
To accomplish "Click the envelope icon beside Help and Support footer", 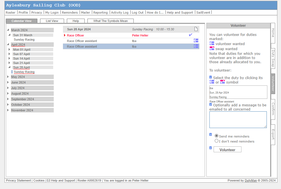I will [x=48, y=180].
